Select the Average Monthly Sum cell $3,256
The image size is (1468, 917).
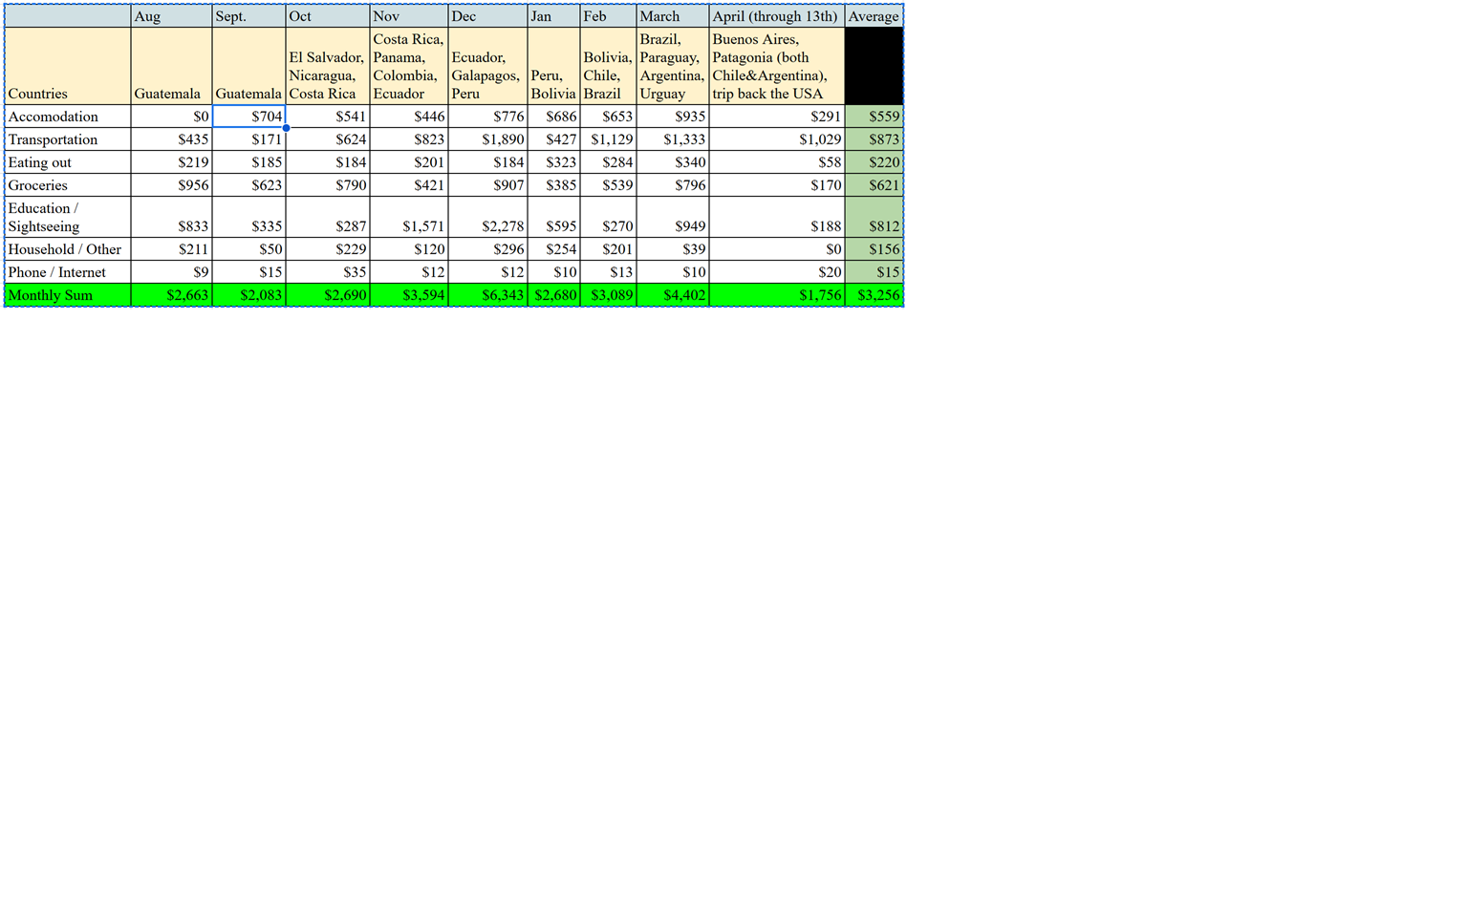(874, 295)
